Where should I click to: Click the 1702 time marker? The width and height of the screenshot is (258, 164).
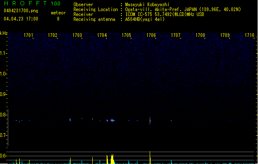pos(53,35)
